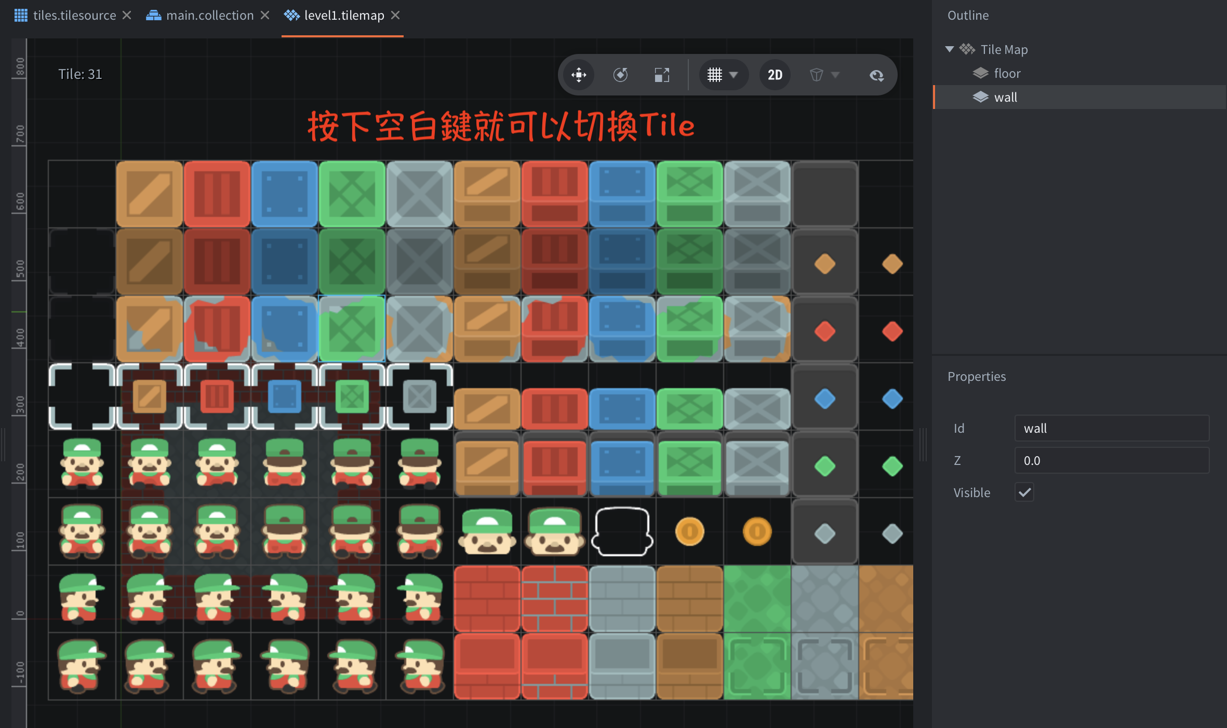This screenshot has width=1227, height=728.
Task: Click the camera perspective cube icon
Action: pyautogui.click(x=816, y=75)
